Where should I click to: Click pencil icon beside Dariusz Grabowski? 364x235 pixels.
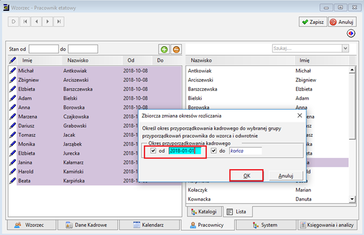(x=13, y=125)
